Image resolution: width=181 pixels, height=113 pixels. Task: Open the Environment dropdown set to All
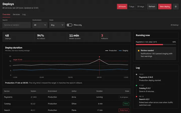[x=40, y=25]
